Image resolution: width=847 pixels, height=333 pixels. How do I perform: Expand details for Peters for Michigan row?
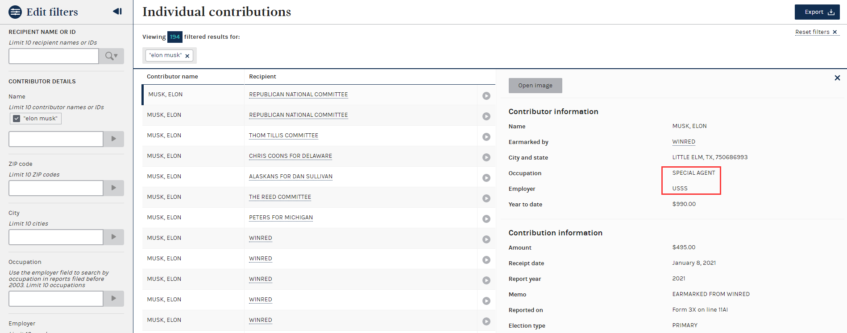(486, 219)
